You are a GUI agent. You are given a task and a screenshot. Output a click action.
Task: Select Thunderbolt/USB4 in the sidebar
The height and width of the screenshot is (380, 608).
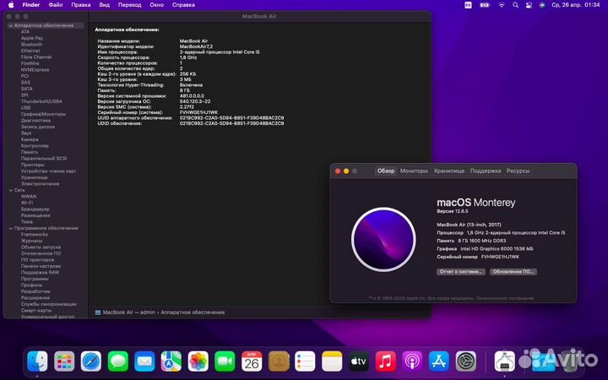pyautogui.click(x=41, y=101)
